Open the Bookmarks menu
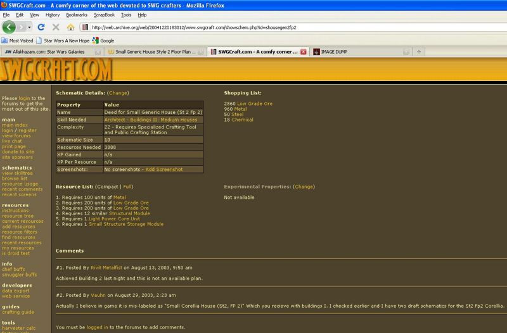 click(x=77, y=14)
